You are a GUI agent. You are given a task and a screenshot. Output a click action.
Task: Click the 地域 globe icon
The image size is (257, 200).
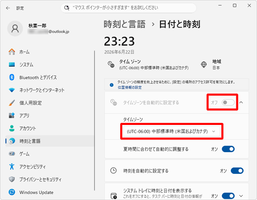pos(204,64)
